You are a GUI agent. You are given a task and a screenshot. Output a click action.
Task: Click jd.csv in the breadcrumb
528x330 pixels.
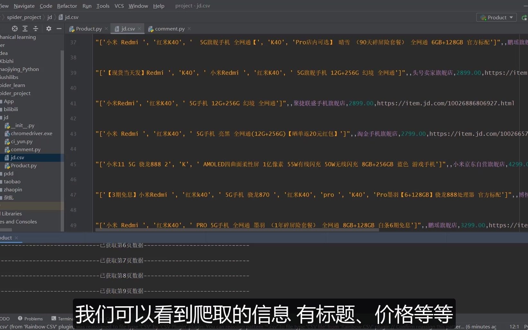[x=68, y=17]
